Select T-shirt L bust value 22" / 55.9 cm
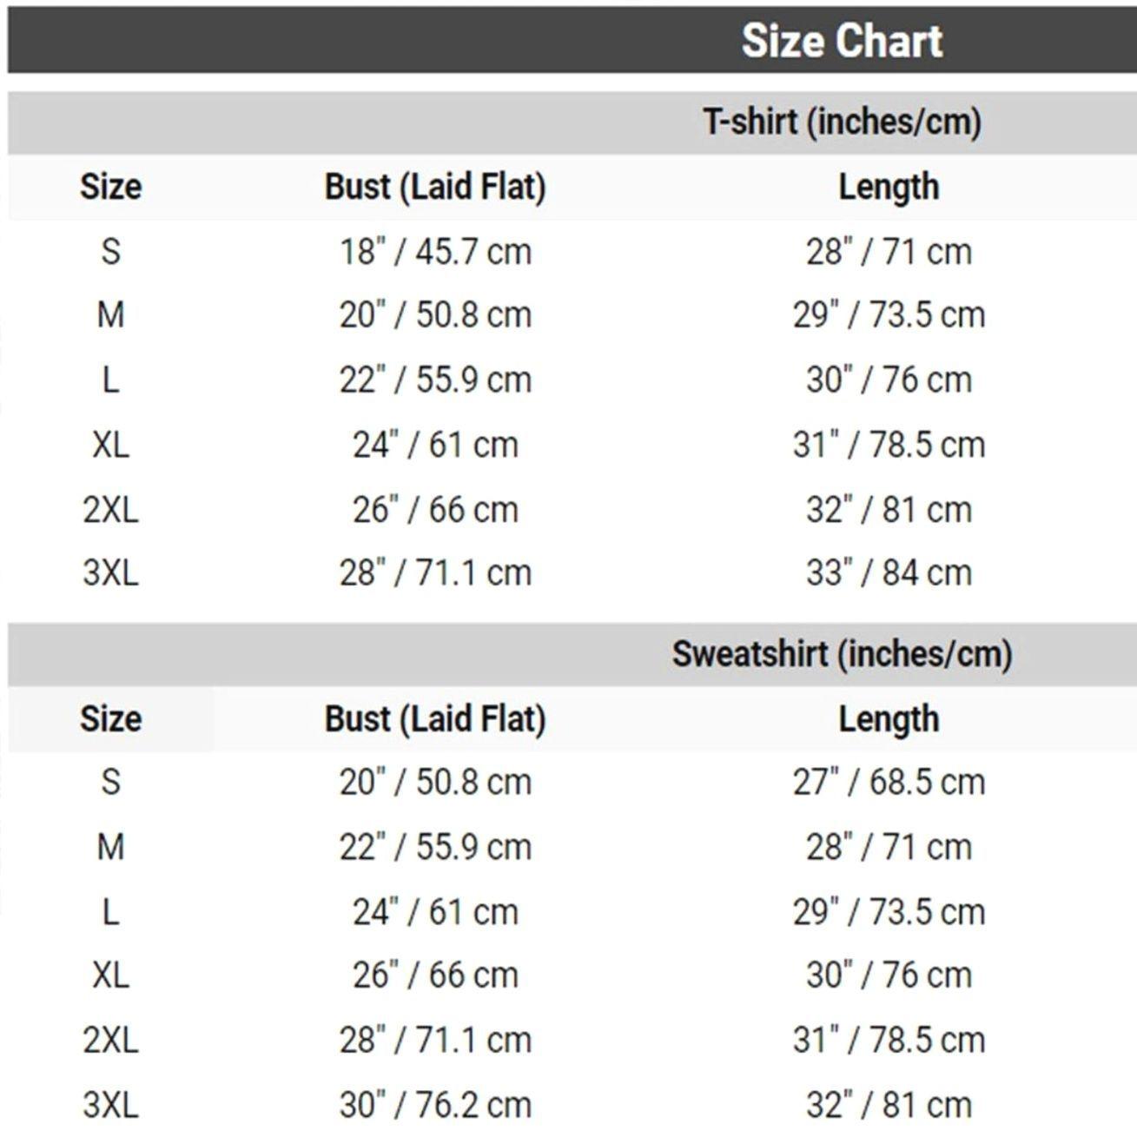Screen dimensions: 1137x1137 (x=435, y=380)
